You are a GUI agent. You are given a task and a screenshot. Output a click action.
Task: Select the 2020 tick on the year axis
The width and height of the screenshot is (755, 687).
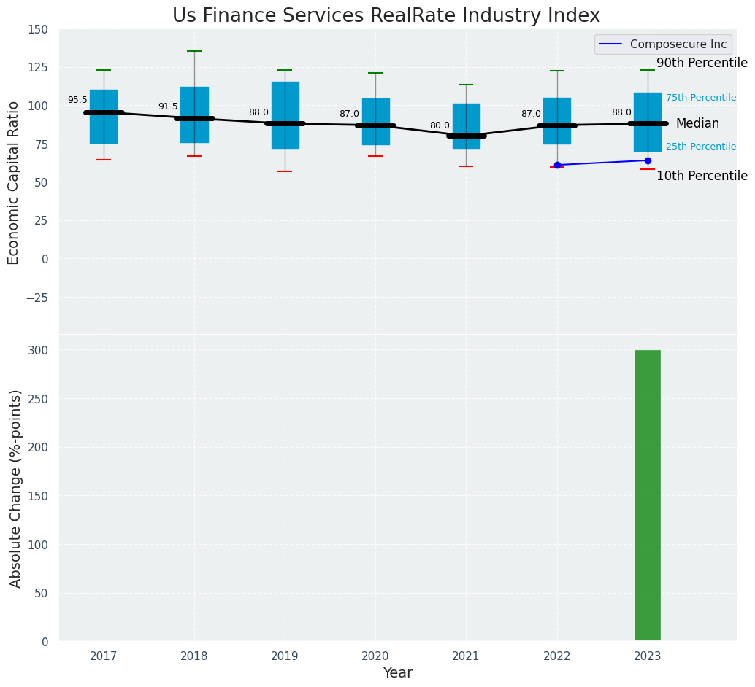click(375, 656)
